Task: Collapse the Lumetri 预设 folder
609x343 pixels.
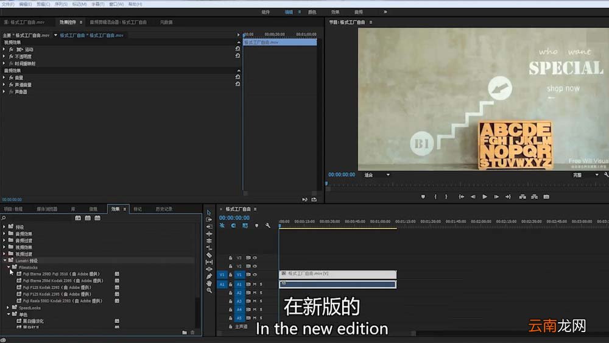Action: click(4, 261)
